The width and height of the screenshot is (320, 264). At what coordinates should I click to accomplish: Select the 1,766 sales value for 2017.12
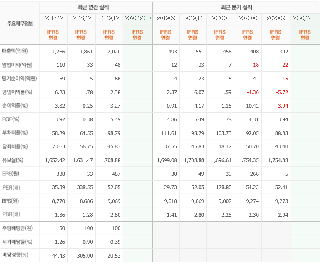tap(58, 52)
